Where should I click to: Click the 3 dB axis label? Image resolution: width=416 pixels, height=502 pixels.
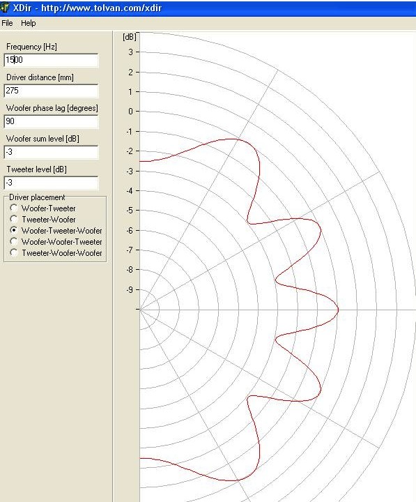coord(130,52)
